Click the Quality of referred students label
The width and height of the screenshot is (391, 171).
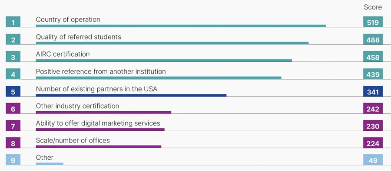[79, 37]
